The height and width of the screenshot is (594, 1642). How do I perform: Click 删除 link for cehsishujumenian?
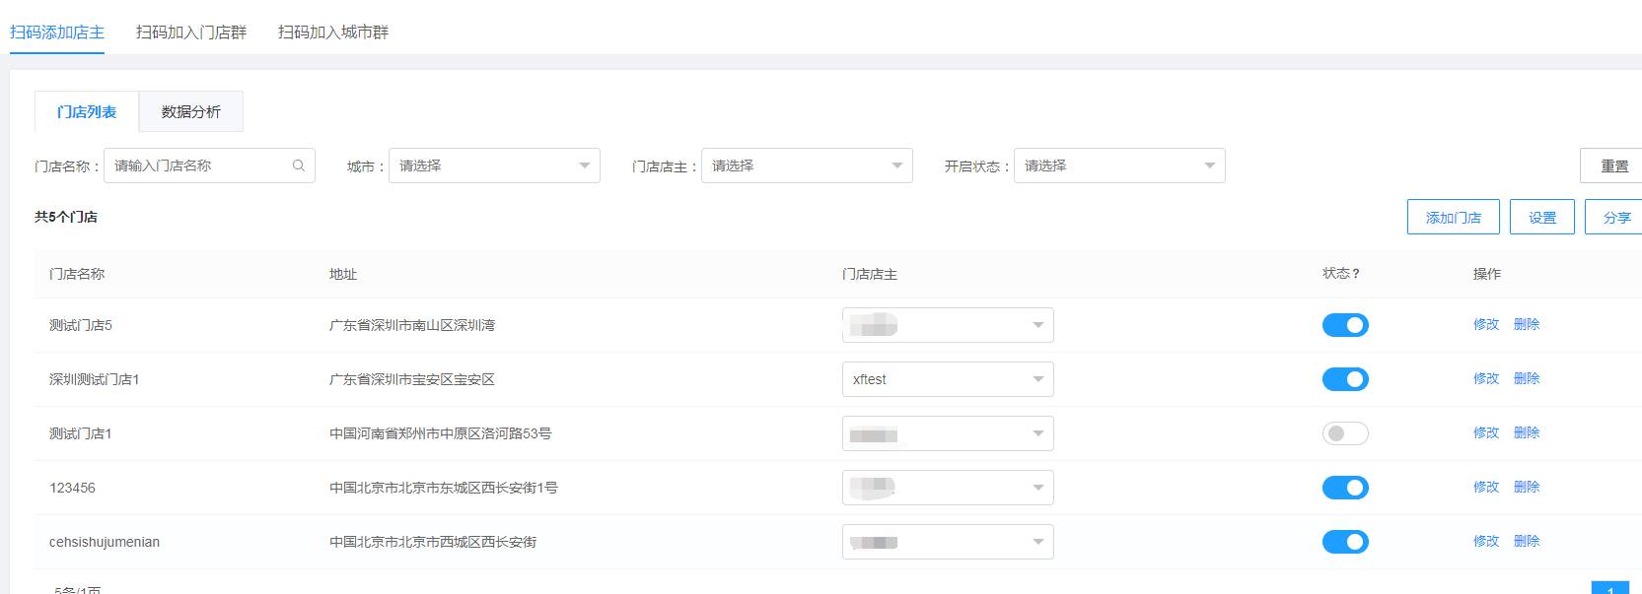(1527, 541)
